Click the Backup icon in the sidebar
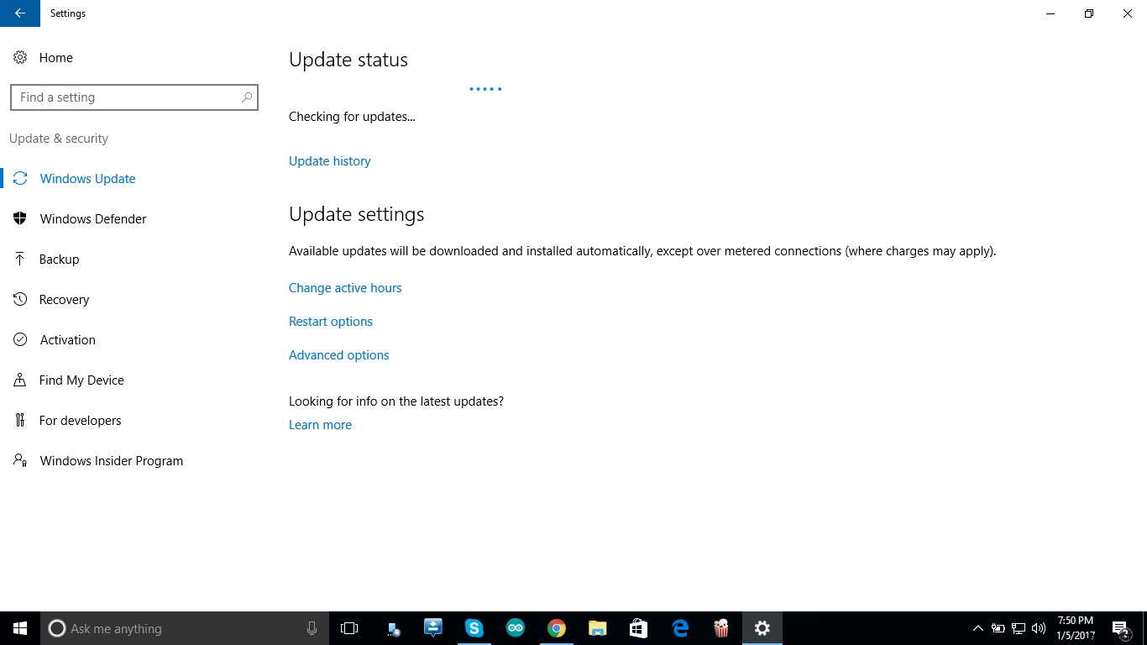1147x645 pixels. (x=20, y=259)
